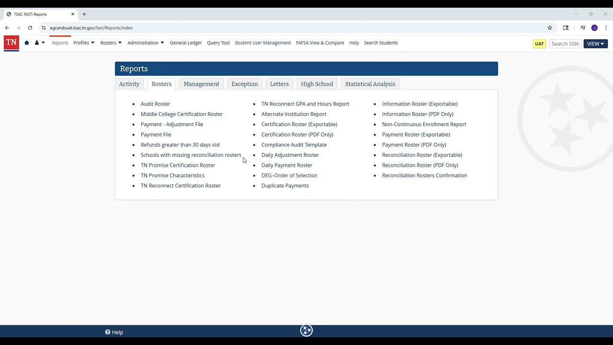Open TN Promise Characteristics report
Viewport: 613px width, 345px height.
pos(172,175)
